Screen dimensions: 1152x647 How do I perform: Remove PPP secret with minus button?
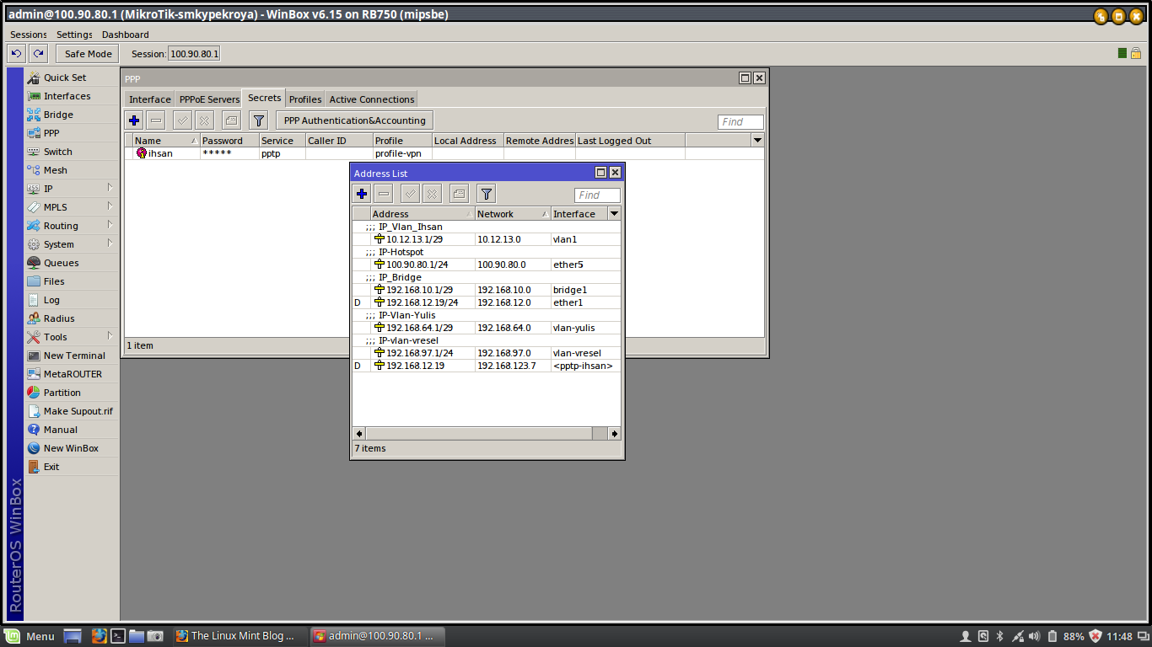click(x=156, y=120)
